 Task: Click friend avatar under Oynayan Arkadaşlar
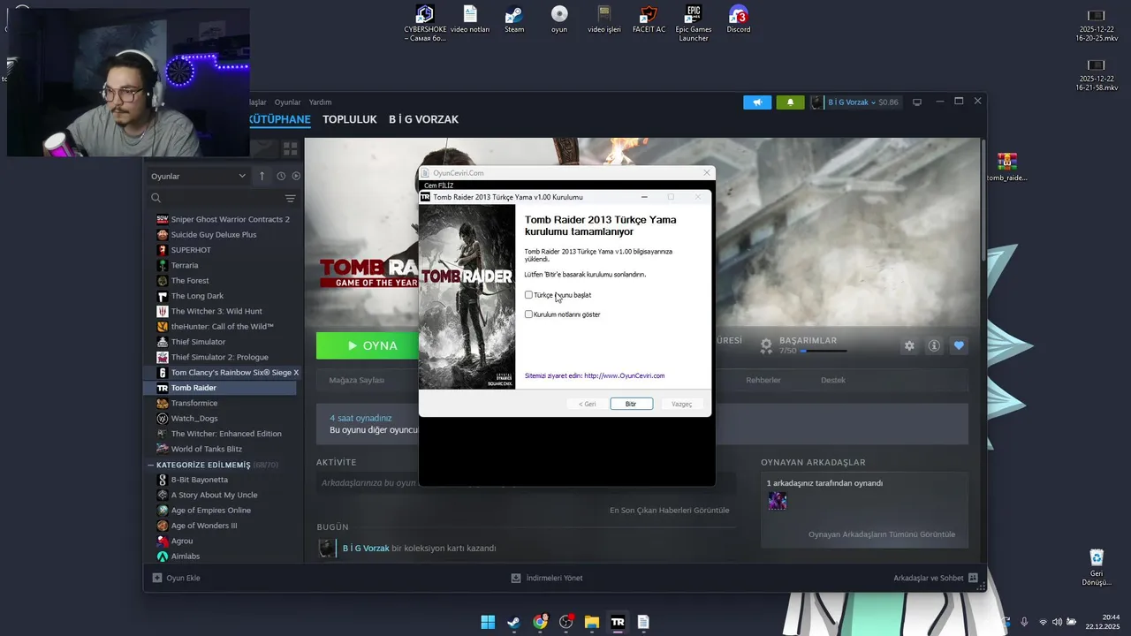click(x=778, y=501)
